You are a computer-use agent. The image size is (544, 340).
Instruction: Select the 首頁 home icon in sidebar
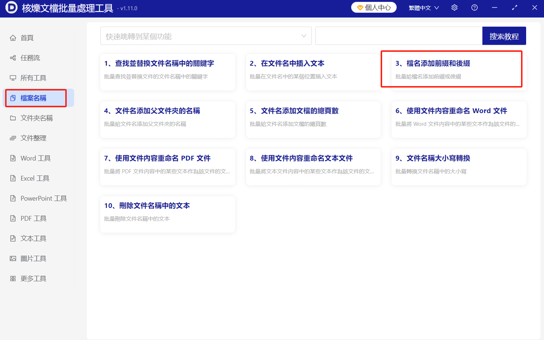tap(13, 38)
